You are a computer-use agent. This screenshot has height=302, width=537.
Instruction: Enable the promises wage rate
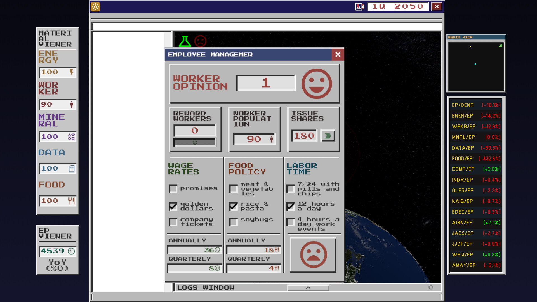point(173,189)
